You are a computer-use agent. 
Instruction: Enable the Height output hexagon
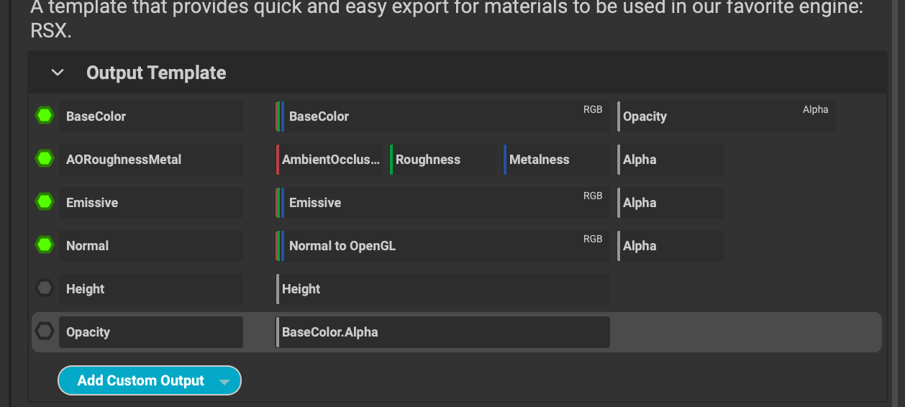(x=45, y=288)
